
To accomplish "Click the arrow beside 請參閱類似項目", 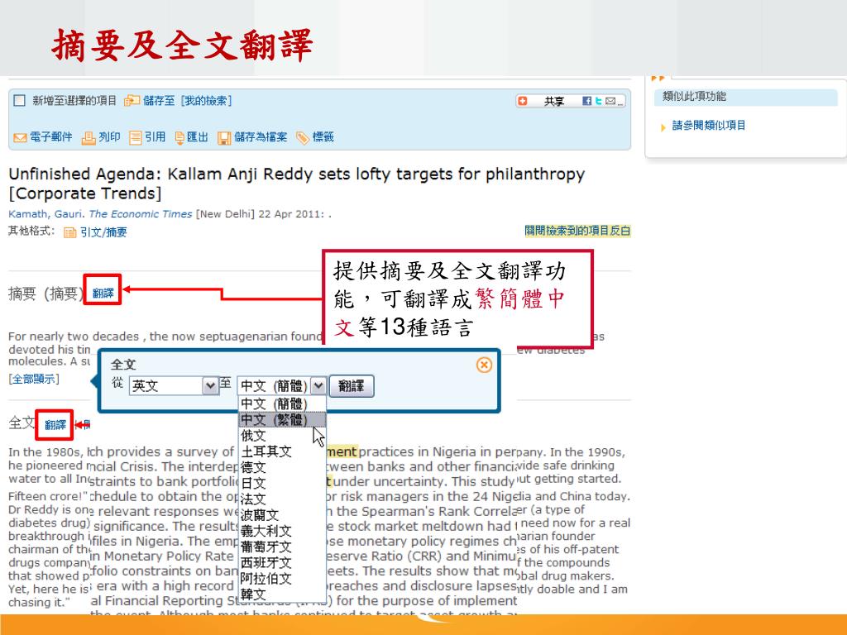I will tap(663, 127).
